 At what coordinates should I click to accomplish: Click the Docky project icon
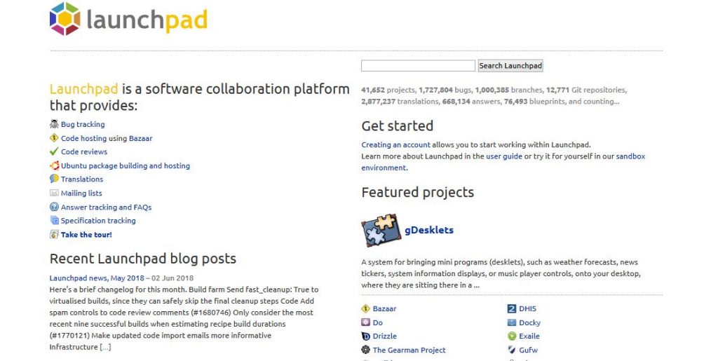(512, 322)
